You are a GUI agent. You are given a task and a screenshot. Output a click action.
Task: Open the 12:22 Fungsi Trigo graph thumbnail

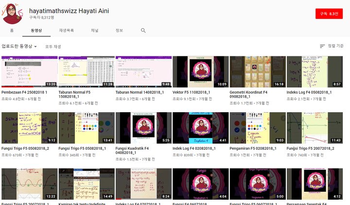29,184
